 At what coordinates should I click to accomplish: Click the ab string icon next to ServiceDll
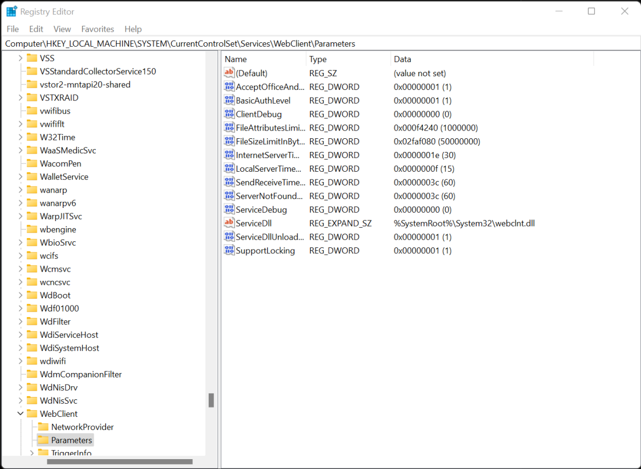[229, 223]
